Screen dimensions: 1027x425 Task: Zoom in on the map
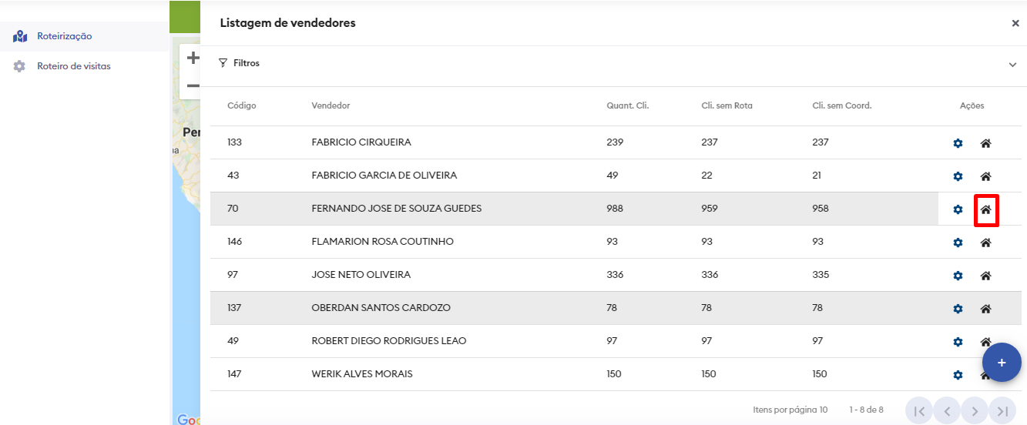(x=193, y=58)
